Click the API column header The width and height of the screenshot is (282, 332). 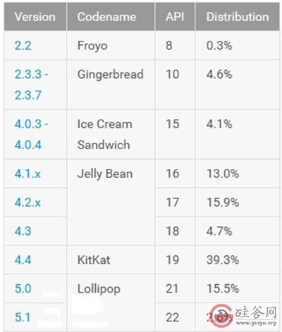175,17
